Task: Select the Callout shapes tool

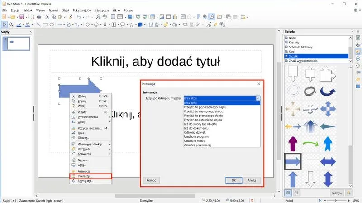Action: 123,24
